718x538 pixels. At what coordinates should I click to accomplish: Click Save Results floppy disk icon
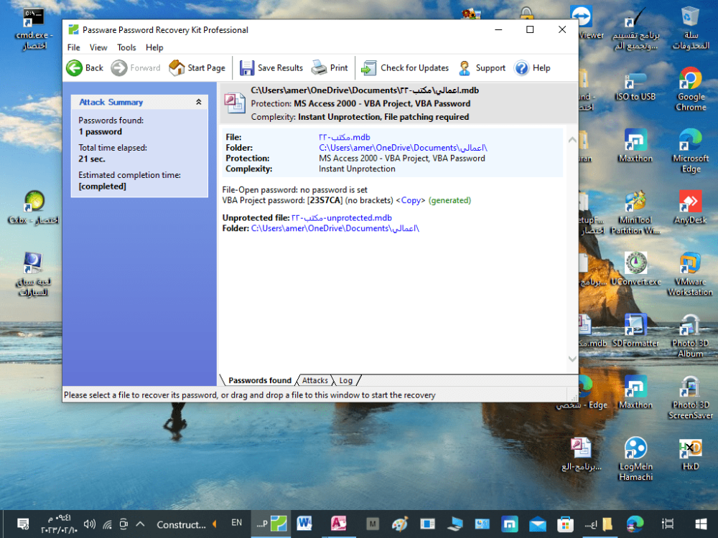[246, 68]
